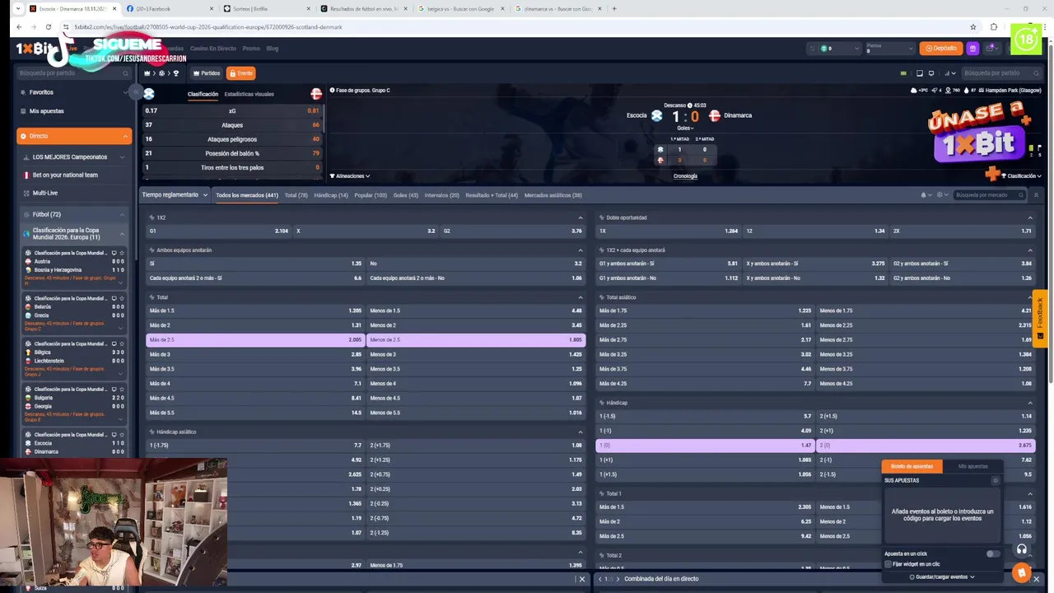Toggle Apuesta en un click switch
This screenshot has width=1054, height=593.
pyautogui.click(x=993, y=553)
